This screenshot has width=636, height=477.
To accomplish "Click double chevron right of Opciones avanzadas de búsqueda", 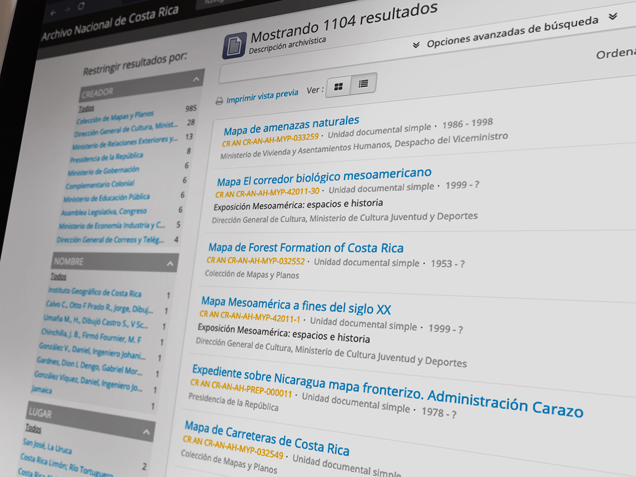I will 613,17.
